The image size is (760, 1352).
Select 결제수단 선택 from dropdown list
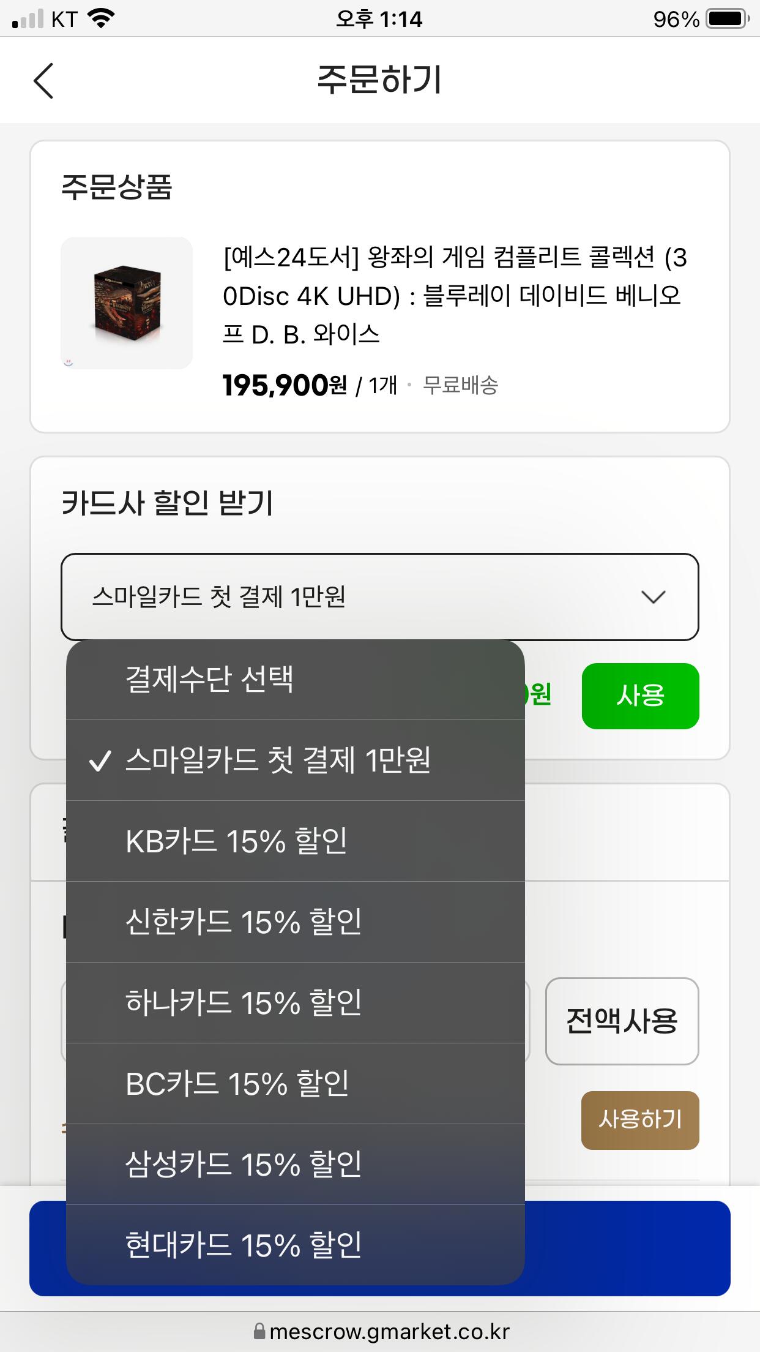[295, 680]
